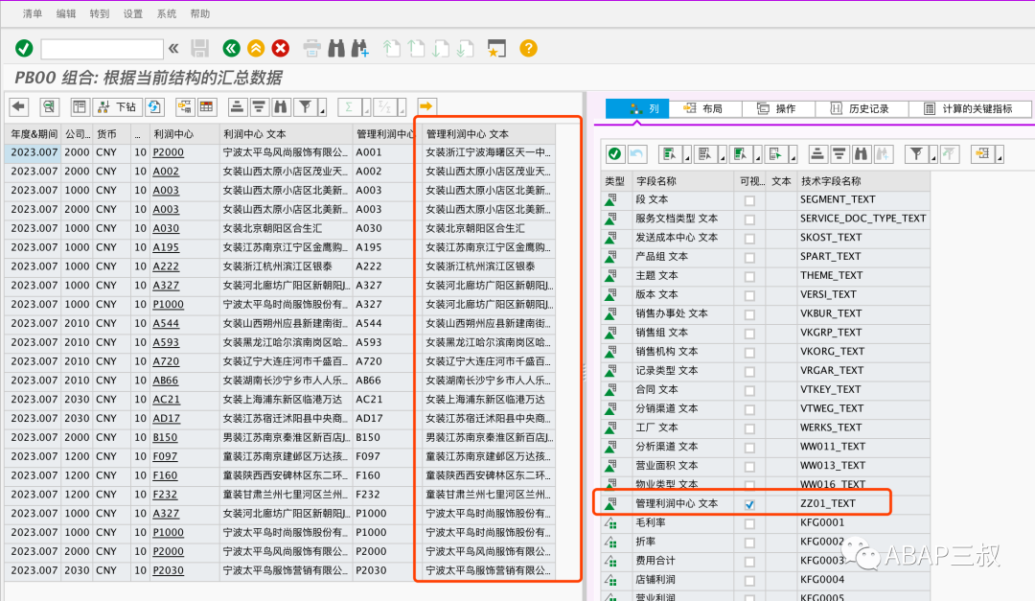The height and width of the screenshot is (601, 1035).
Task: Click the green Back double-arrow icon
Action: pyautogui.click(x=231, y=48)
